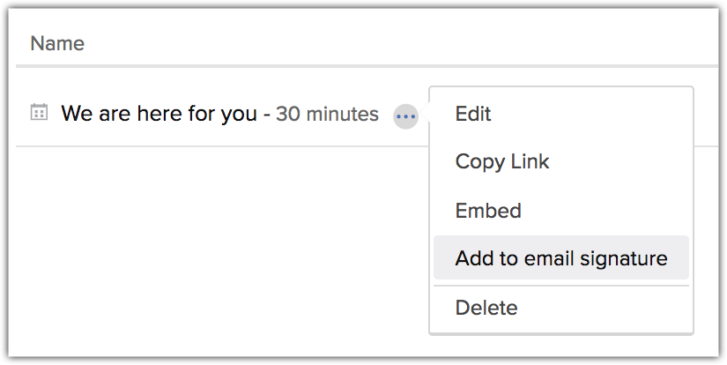Click the empty area below the meeting row
Screen dimensions: 727x365
tap(211, 247)
